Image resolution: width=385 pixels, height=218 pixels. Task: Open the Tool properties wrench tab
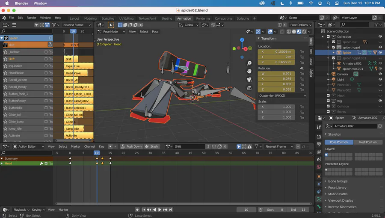(319, 127)
